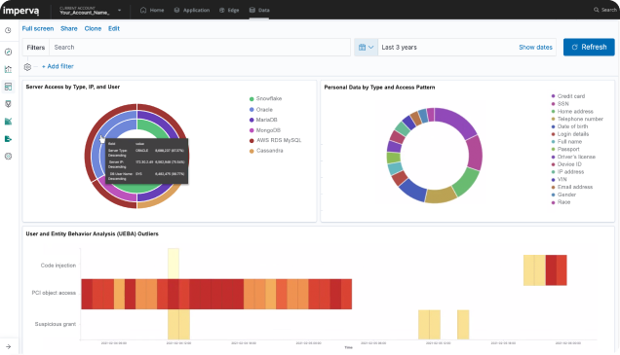Open the Discover compass icon in sidebar
This screenshot has height=355, width=620.
(x=8, y=53)
